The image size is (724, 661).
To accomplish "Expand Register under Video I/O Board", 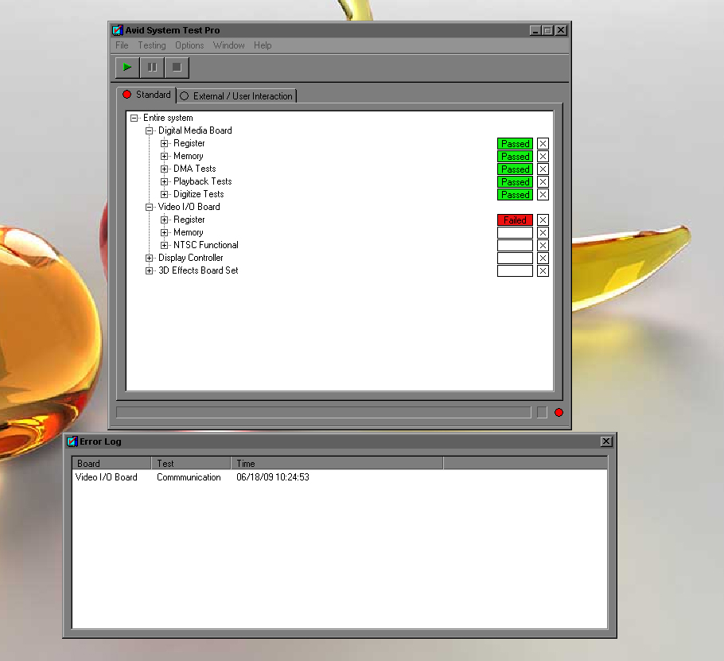I will click(165, 220).
